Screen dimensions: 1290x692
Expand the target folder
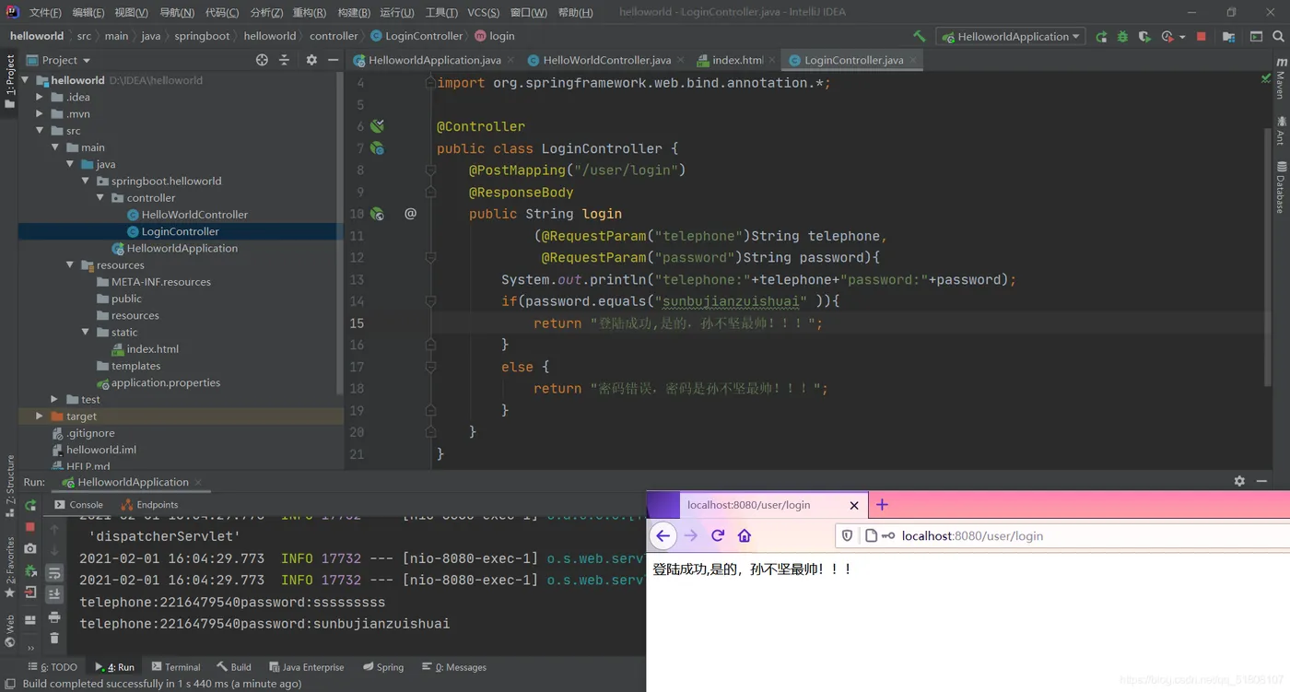[40, 416]
